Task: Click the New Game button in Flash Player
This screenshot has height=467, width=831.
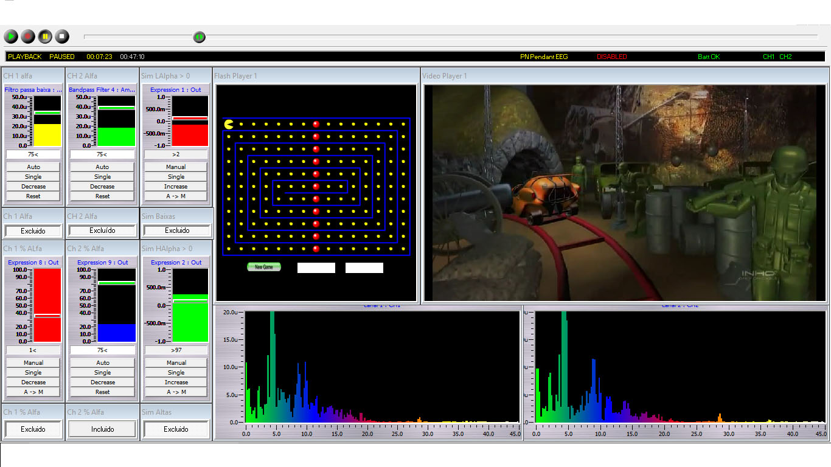Action: point(264,267)
